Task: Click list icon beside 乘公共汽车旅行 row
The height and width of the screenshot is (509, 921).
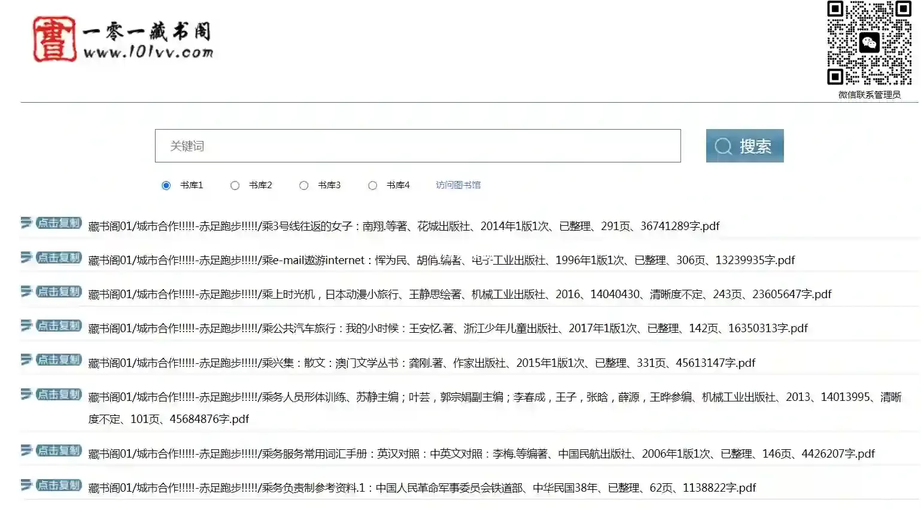Action: [x=26, y=326]
